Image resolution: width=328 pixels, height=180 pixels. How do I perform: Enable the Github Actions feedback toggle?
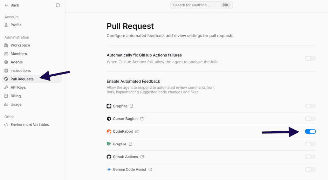[x=310, y=157]
